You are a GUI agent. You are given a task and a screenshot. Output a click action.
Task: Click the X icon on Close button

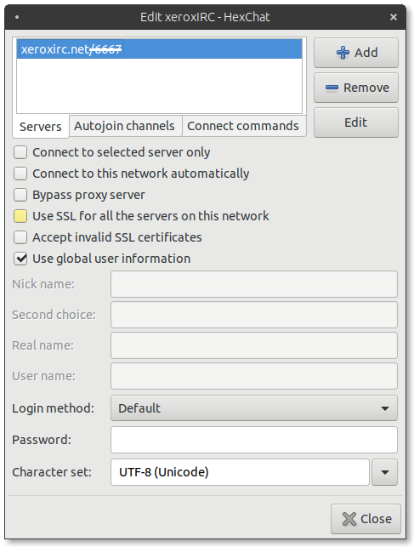[x=349, y=519]
